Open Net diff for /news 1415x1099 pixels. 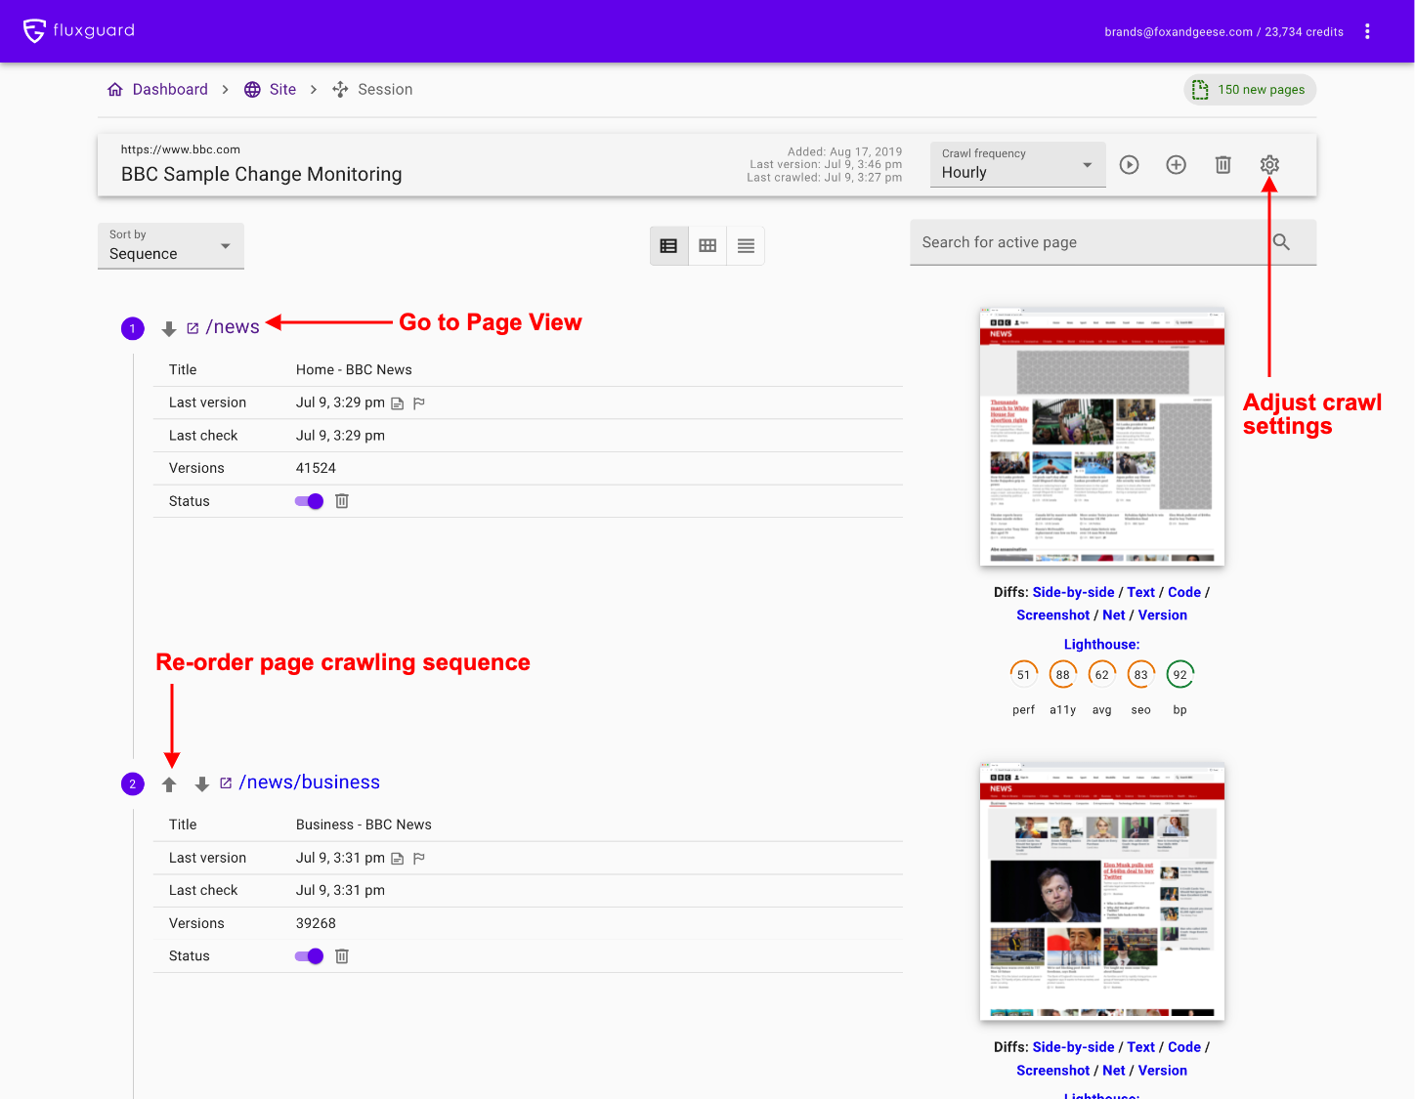pos(1114,615)
